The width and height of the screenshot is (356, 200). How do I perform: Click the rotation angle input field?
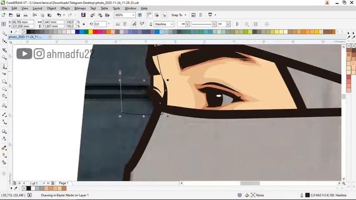[x=100, y=24]
